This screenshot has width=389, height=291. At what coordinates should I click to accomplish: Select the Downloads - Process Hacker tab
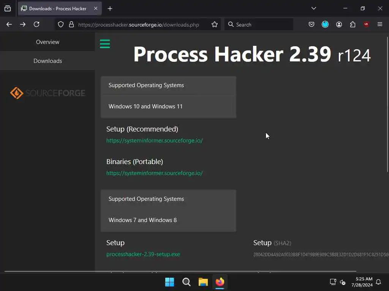coord(60,9)
